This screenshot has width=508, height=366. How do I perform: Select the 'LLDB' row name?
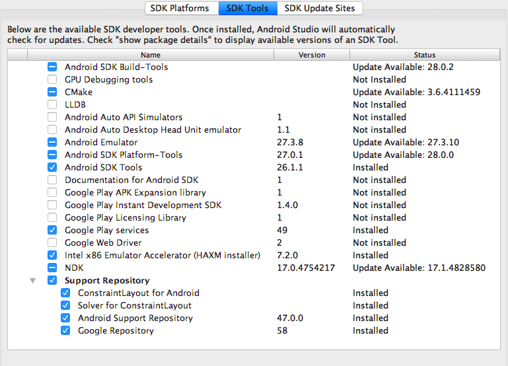click(x=75, y=104)
